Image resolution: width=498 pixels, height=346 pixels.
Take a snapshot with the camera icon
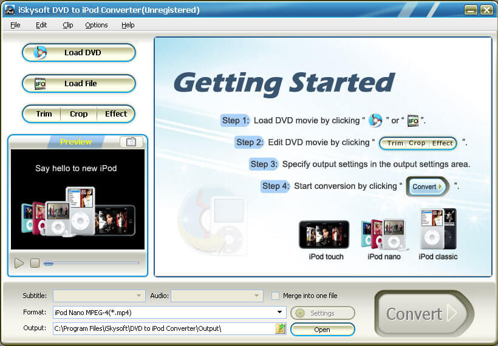pos(131,142)
